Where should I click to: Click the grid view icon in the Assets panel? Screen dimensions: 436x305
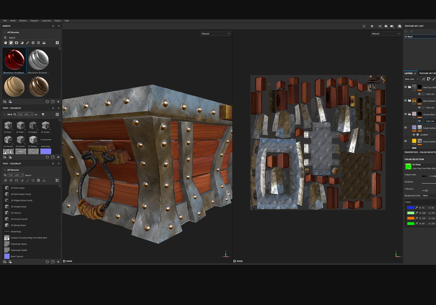[57, 43]
